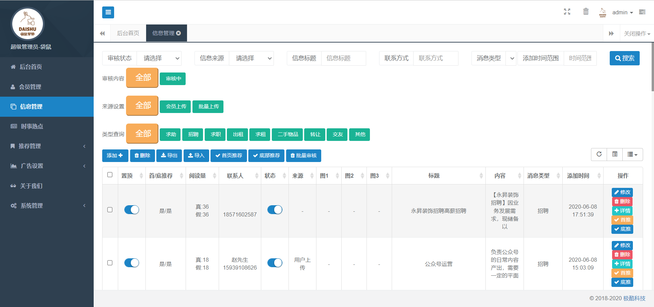Click the 时间范围 input field
Image resolution: width=654 pixels, height=307 pixels.
[580, 58]
